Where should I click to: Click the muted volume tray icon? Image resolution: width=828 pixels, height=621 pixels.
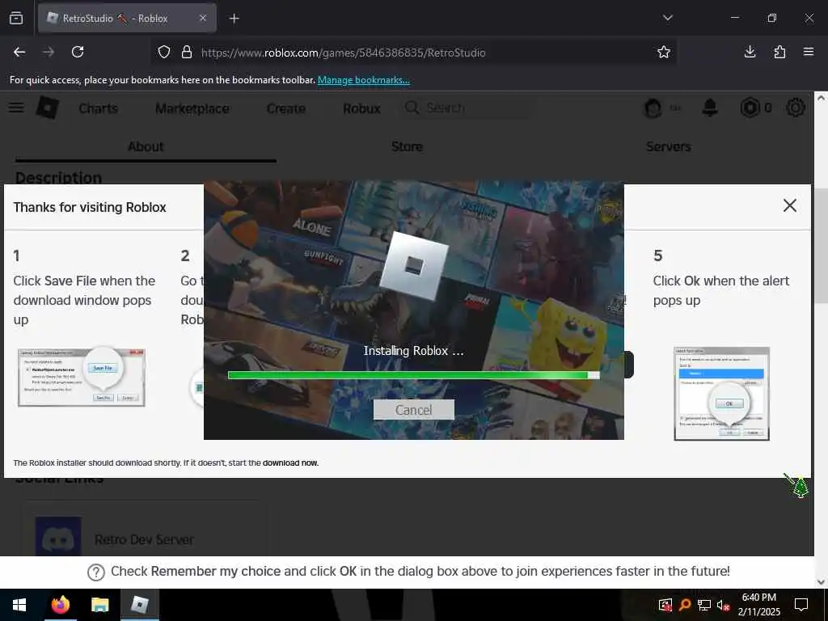click(x=723, y=605)
